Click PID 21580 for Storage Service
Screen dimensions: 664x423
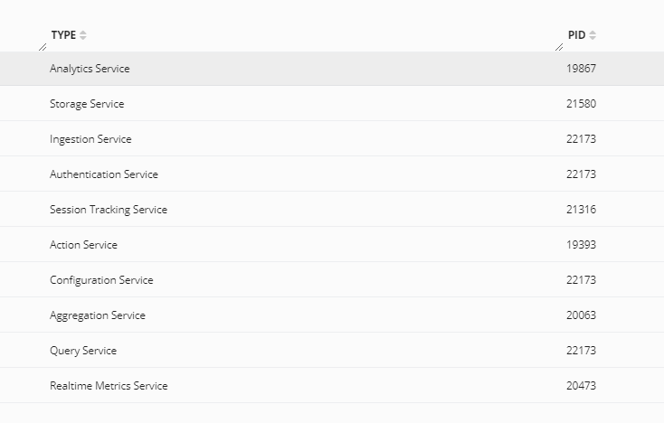582,104
